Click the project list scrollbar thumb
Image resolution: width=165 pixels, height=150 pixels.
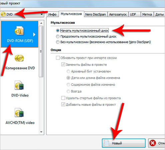point(41,51)
